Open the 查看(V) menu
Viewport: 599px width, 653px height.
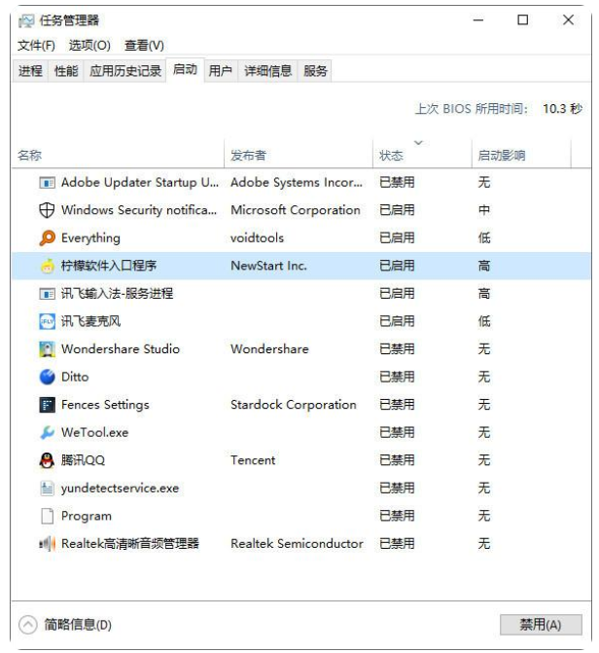coord(144,45)
